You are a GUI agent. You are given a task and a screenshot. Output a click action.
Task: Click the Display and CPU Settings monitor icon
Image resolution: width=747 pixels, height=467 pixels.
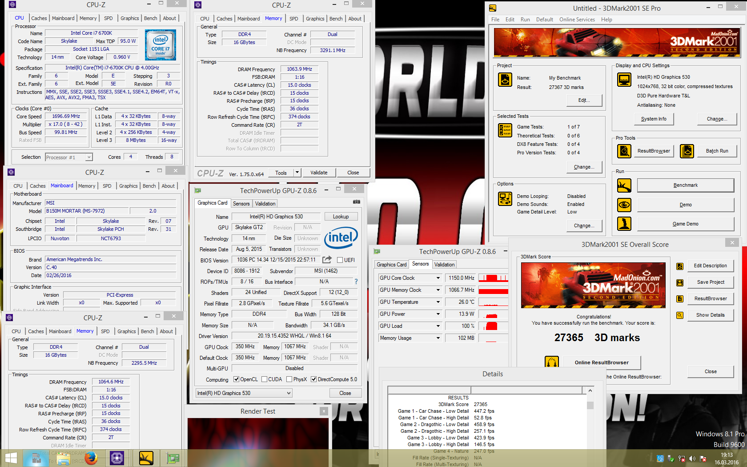point(624,80)
